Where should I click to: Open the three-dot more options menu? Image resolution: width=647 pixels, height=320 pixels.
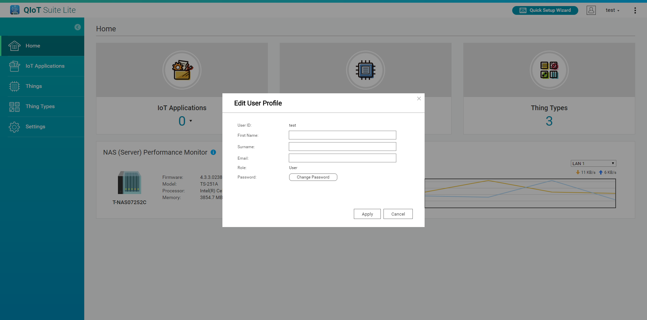[635, 10]
